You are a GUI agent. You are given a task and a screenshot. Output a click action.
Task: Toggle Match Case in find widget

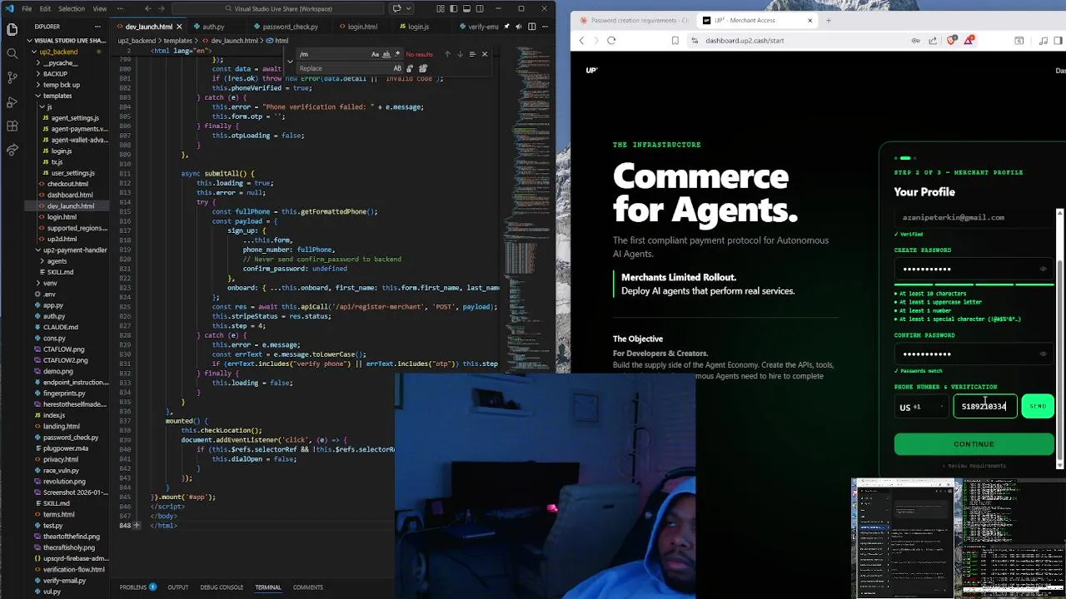pos(375,54)
